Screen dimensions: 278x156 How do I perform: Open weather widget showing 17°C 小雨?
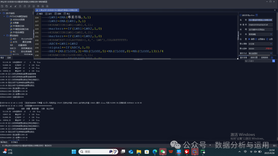tap(7, 151)
